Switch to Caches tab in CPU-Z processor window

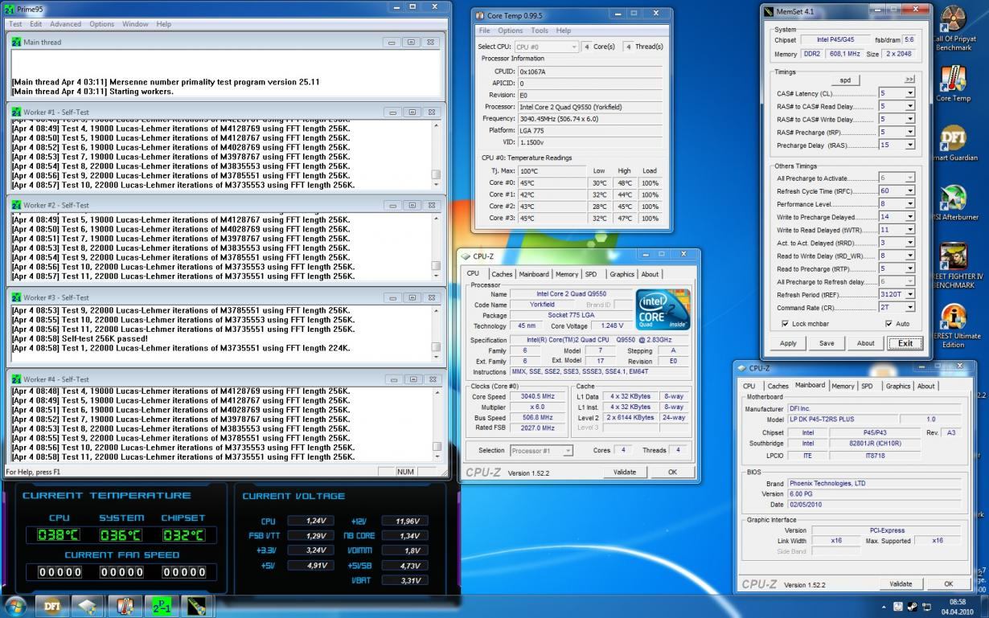(x=502, y=274)
